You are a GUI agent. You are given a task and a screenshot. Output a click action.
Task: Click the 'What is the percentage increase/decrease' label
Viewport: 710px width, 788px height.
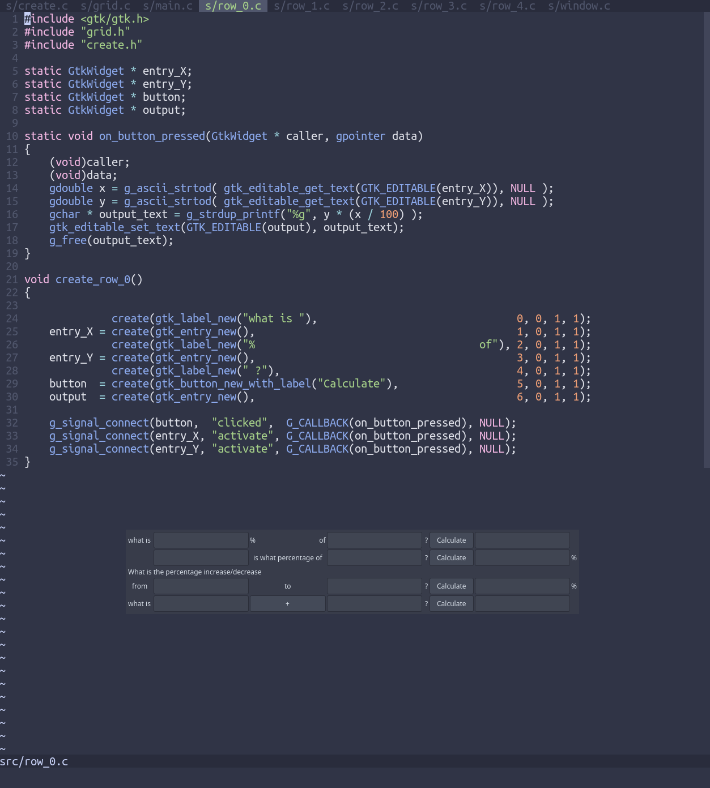tap(195, 572)
